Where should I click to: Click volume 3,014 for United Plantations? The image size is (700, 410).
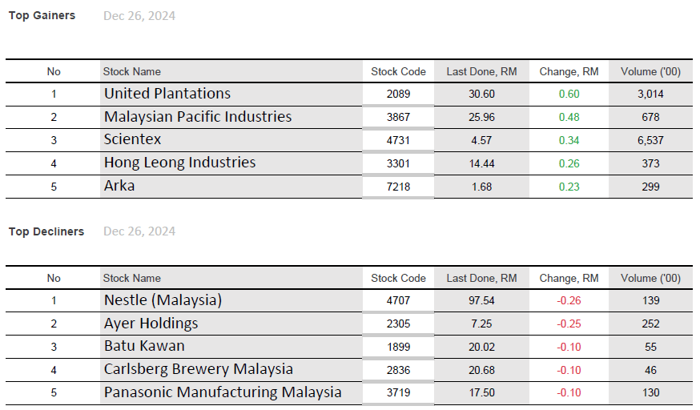click(650, 94)
